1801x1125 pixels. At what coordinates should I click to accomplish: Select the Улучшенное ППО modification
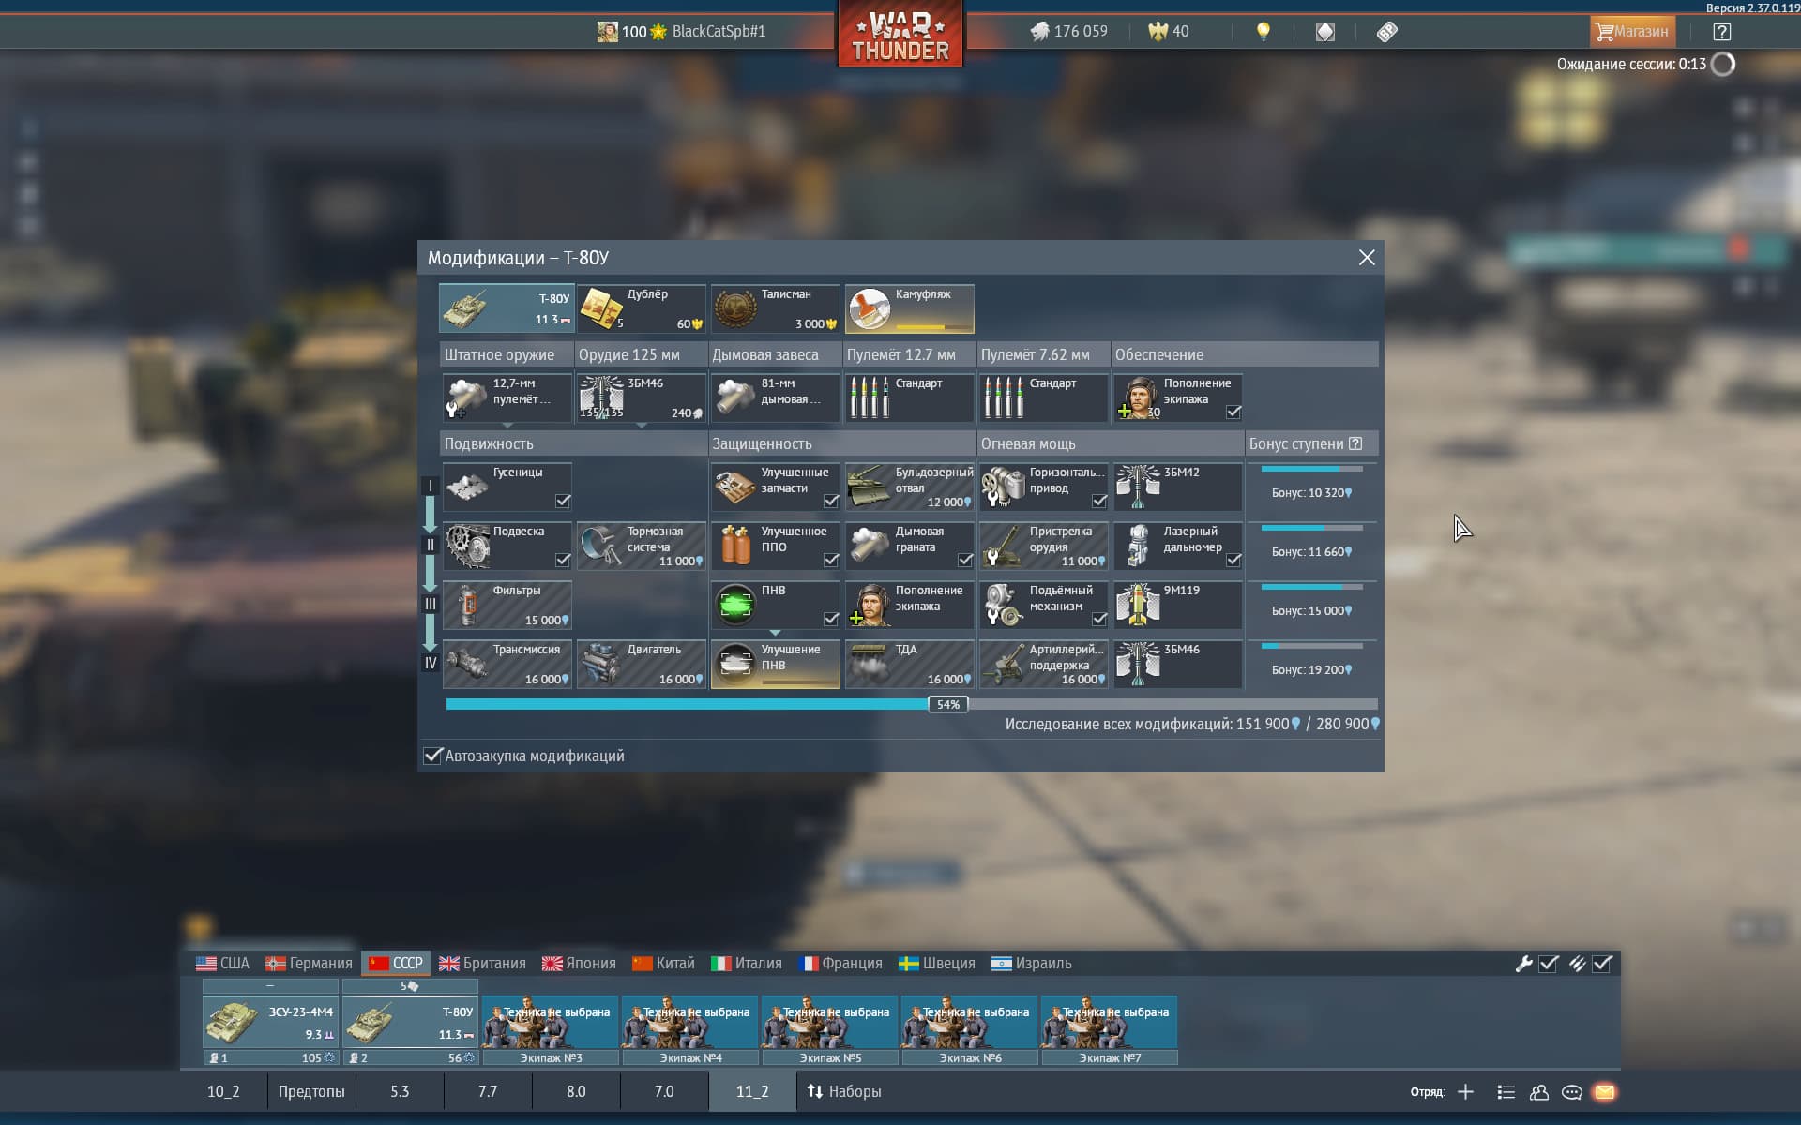click(775, 546)
